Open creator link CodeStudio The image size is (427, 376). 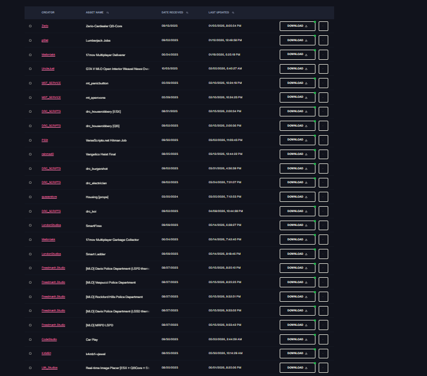click(x=49, y=339)
